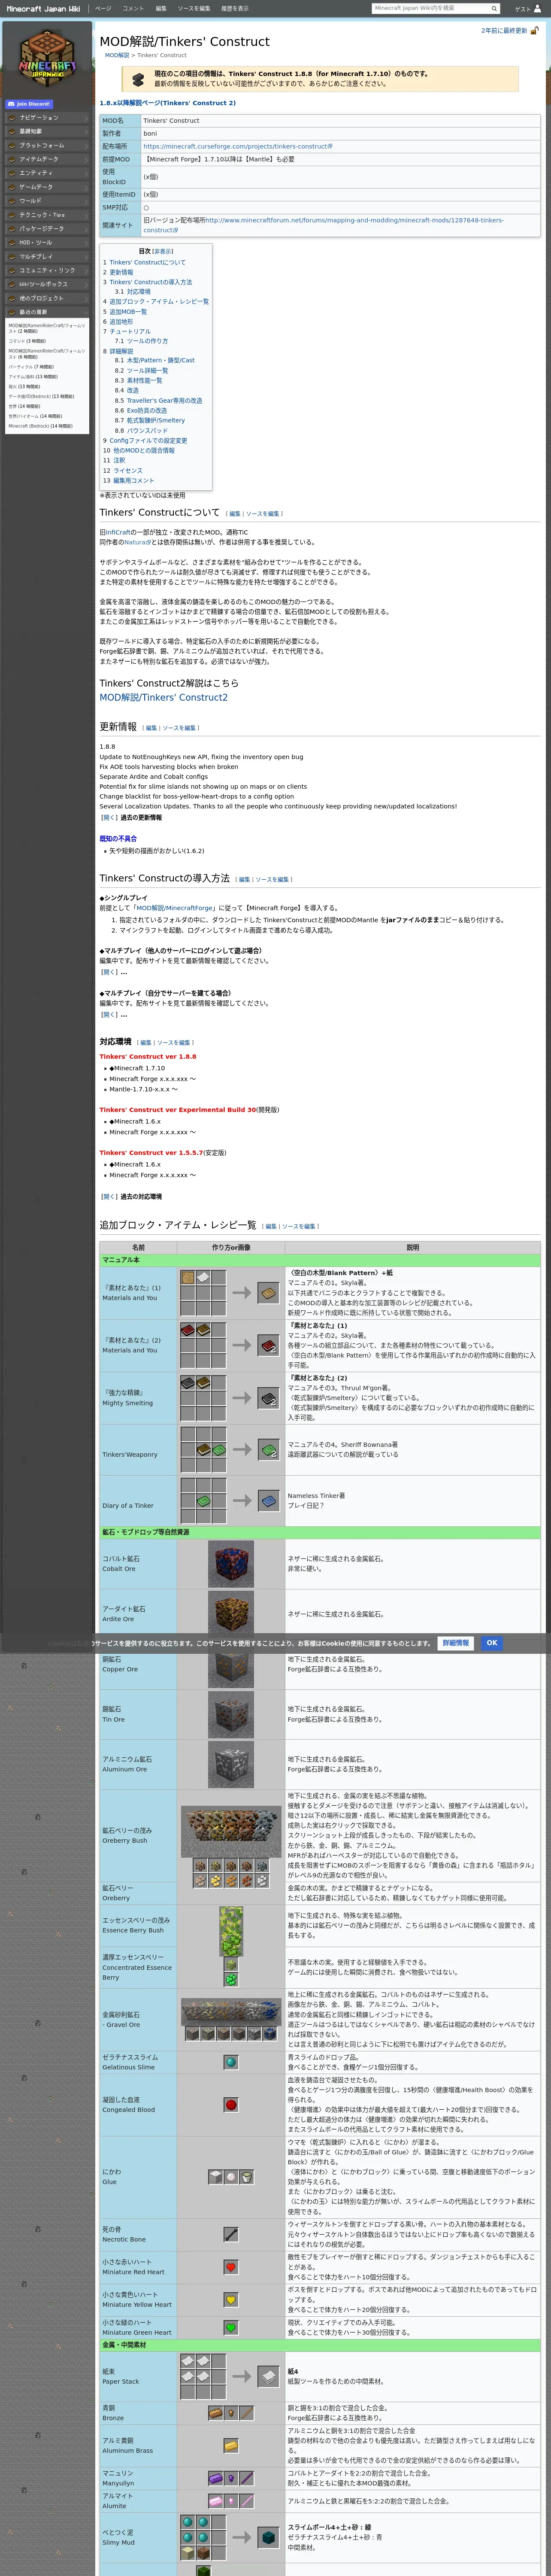Open the 1.8.x以降解説ページ Tinkers' Construct 2 link
This screenshot has width=551, height=2576.
(168, 103)
